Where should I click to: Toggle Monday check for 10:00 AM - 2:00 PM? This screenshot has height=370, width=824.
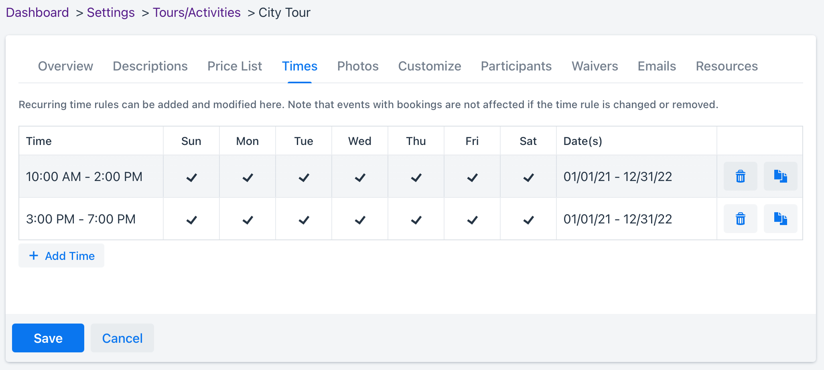[x=248, y=177]
